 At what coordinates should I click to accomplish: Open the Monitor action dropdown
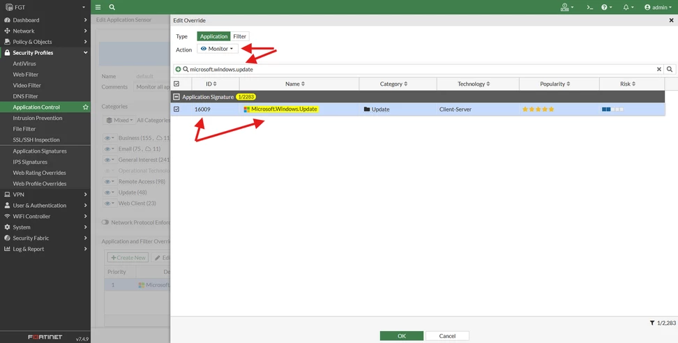[x=218, y=49]
